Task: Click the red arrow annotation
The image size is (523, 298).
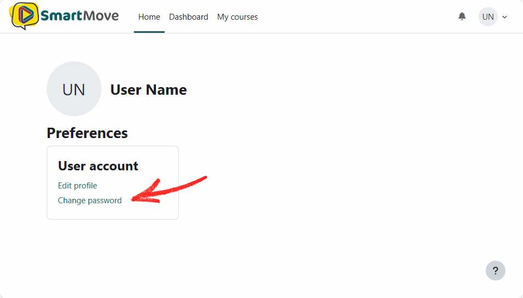Action: tap(169, 190)
